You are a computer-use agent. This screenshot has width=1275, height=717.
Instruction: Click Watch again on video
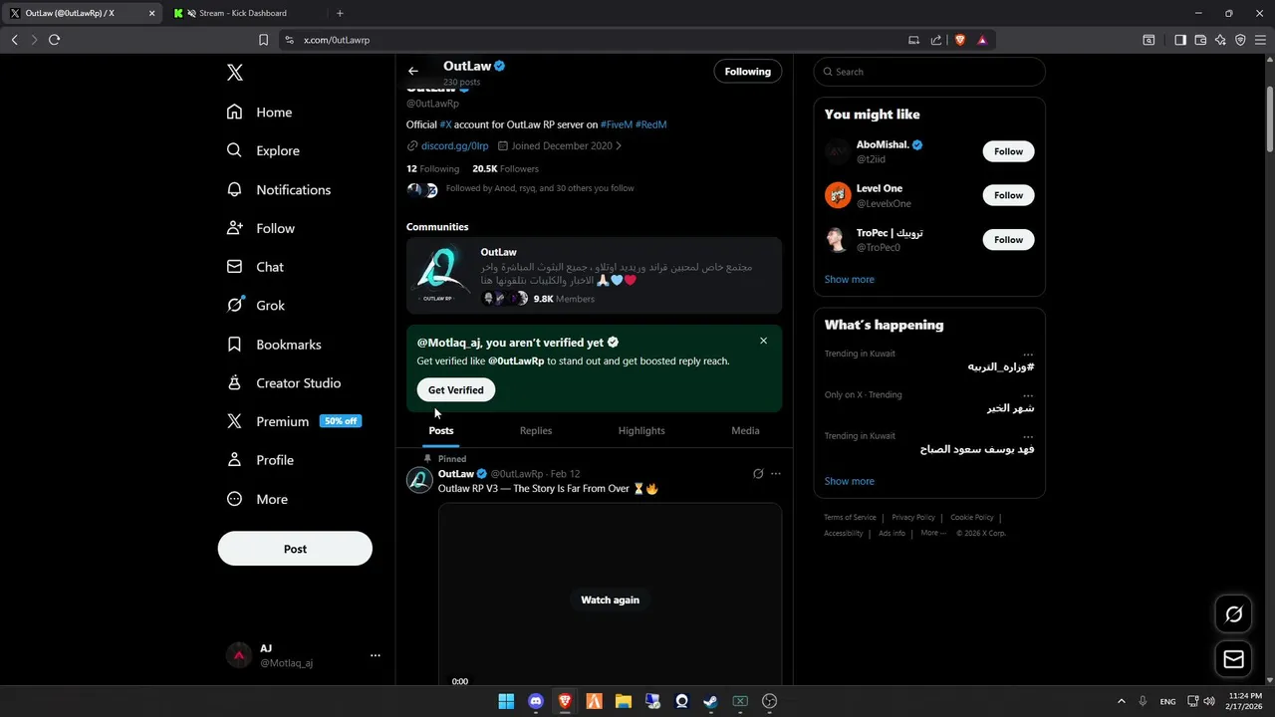pyautogui.click(x=611, y=599)
